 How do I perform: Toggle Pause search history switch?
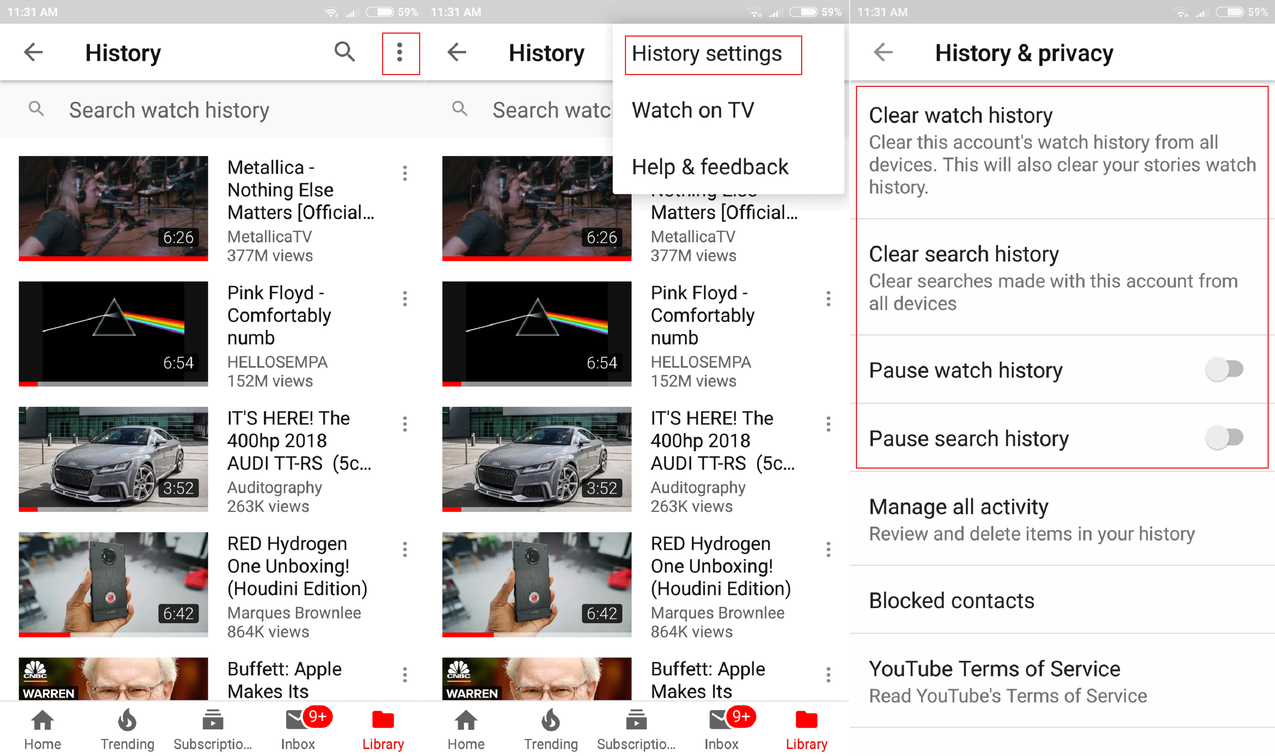coord(1225,438)
